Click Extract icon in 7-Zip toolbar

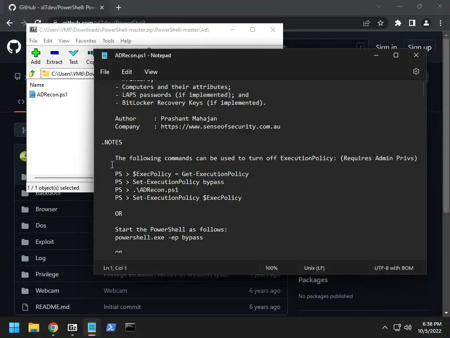[x=54, y=56]
